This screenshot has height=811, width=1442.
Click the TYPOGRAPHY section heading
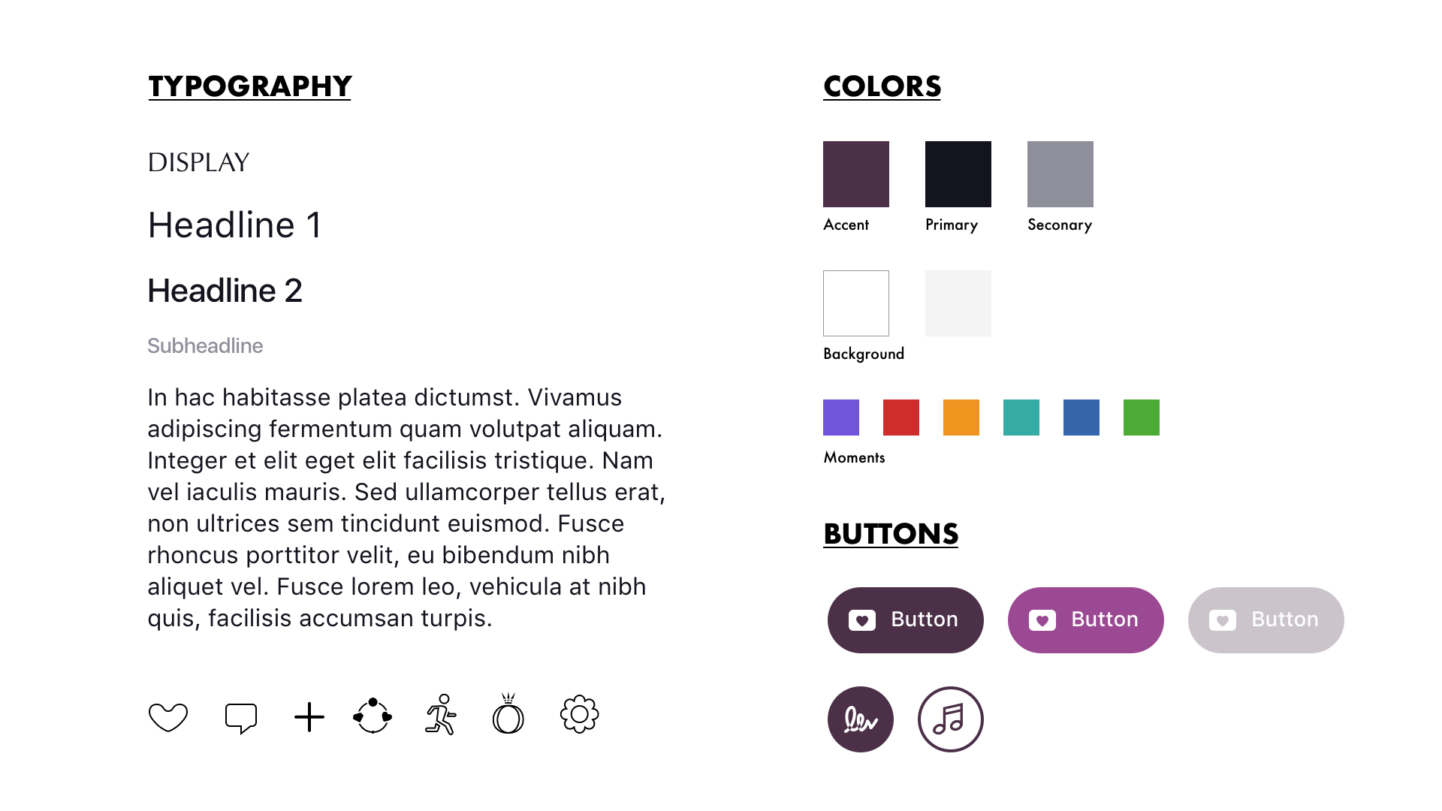point(250,86)
